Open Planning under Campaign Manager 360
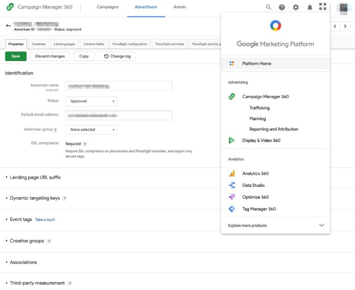 point(257,118)
